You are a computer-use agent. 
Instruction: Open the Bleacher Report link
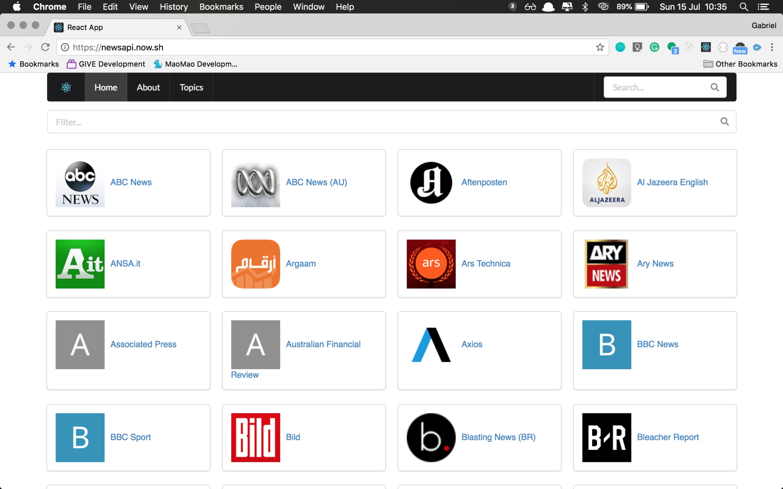pyautogui.click(x=668, y=437)
